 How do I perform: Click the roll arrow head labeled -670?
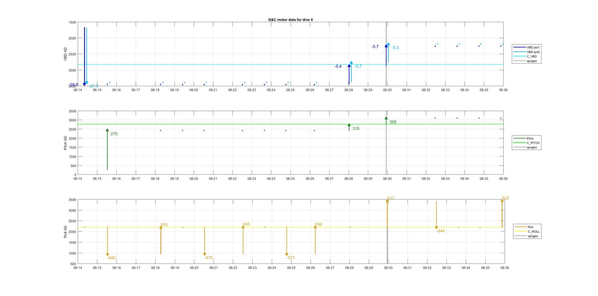[x=205, y=255]
